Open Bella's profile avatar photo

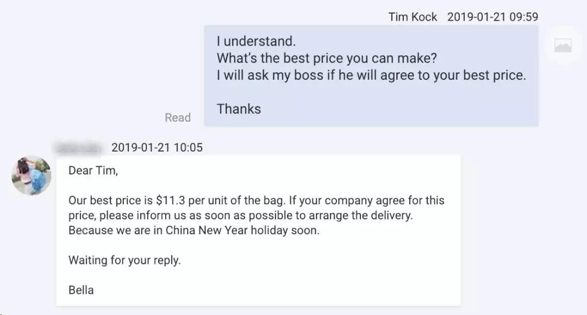pyautogui.click(x=32, y=175)
